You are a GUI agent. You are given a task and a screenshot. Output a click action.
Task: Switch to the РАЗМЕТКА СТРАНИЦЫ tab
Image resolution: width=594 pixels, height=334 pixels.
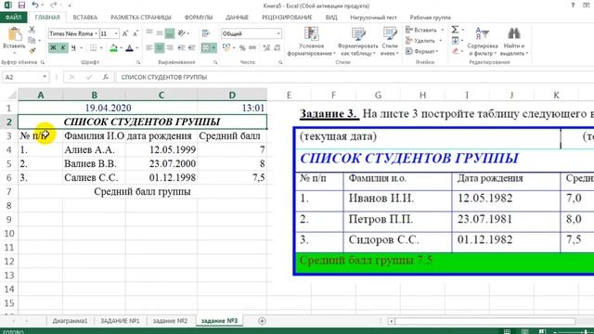pos(140,18)
